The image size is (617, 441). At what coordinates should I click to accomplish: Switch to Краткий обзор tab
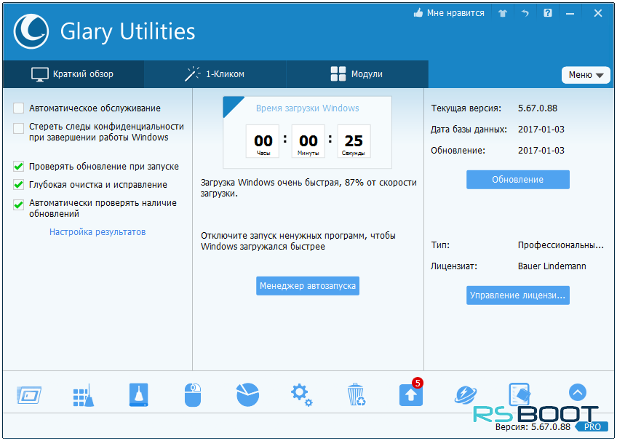(x=73, y=74)
